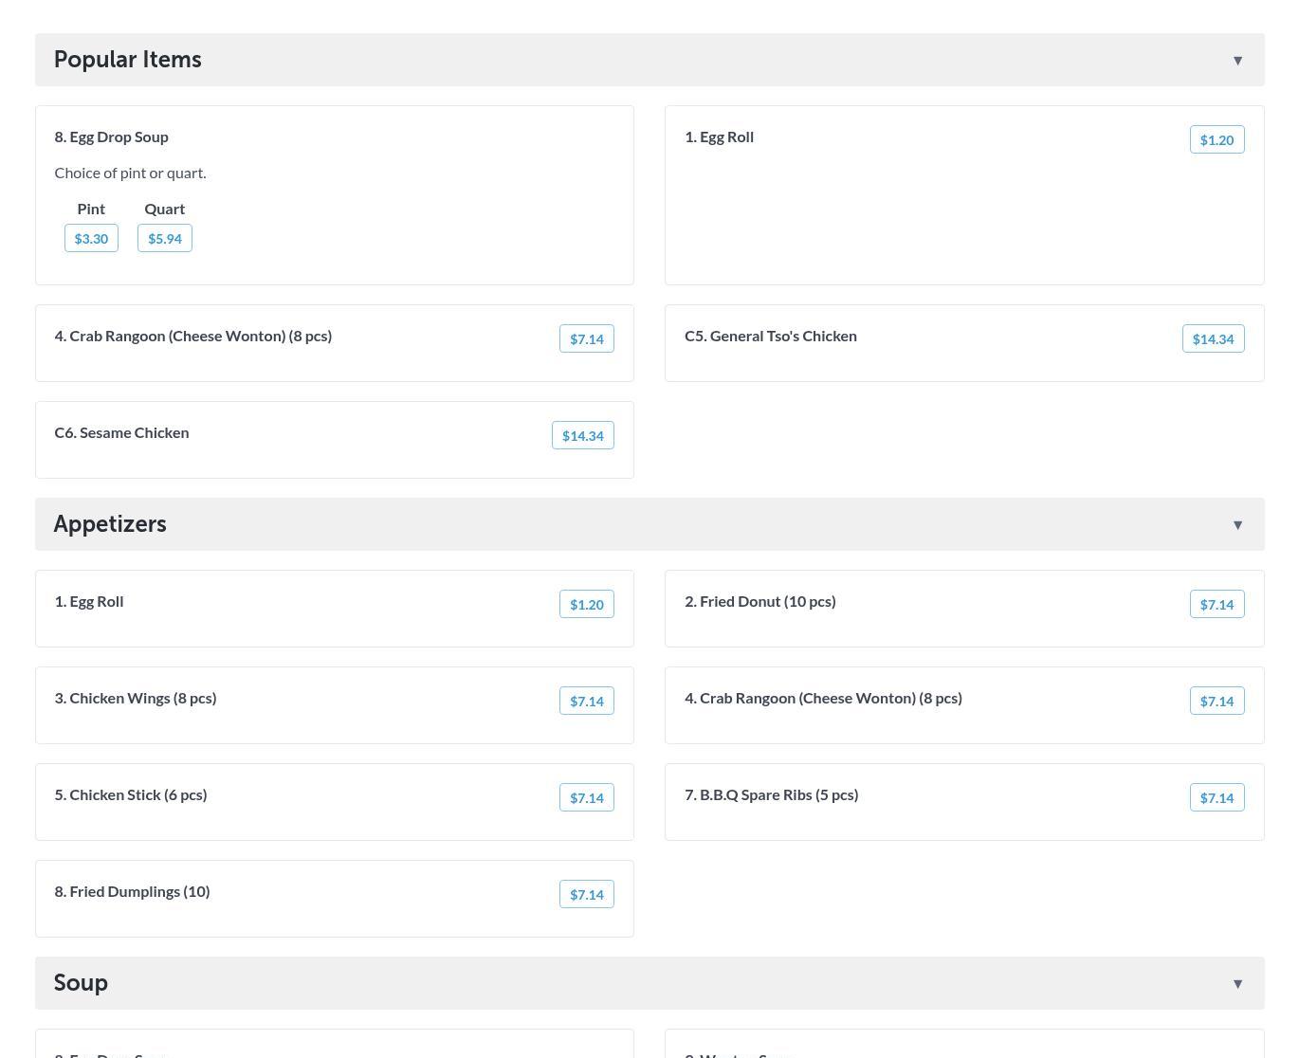Select Pint size $3.30 Egg Drop Soup
The width and height of the screenshot is (1299, 1058).
pyautogui.click(x=91, y=239)
